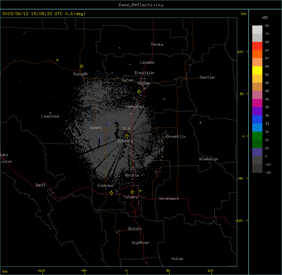Viewport: 282px width, 275px height.
Task: Select the bright yellow 54 dBZ swatch
Action: 257,70
